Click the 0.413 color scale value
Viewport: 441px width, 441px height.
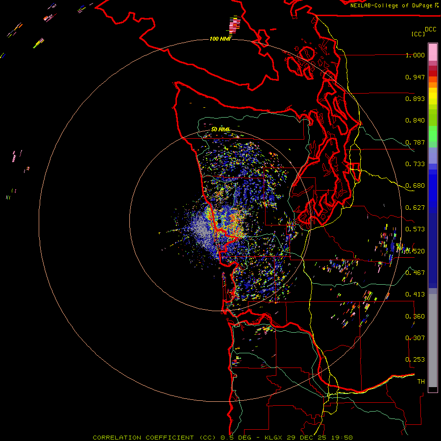[x=415, y=294]
